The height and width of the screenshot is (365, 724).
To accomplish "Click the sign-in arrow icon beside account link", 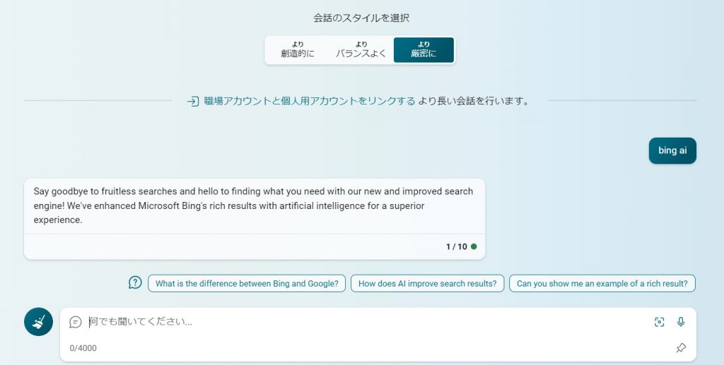I will (192, 101).
